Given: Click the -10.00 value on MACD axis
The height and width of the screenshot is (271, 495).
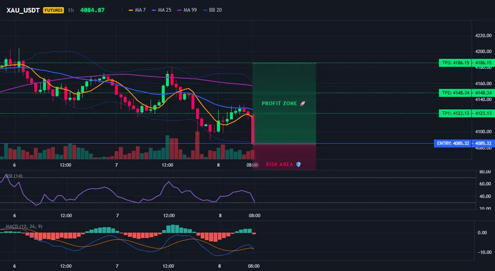Looking at the screenshot, I should (x=485, y=252).
